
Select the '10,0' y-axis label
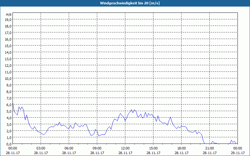coord(8,79)
